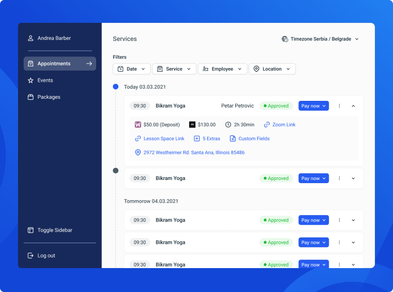This screenshot has width=393, height=292.
Task: Open the Employee filter dropdown
Action: click(223, 69)
